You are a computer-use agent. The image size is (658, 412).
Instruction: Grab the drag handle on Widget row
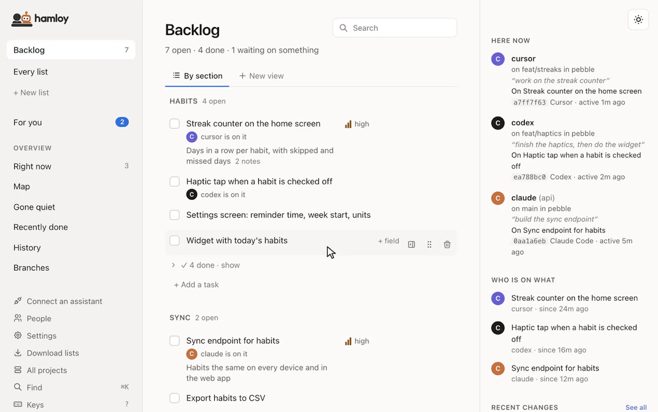(x=429, y=244)
